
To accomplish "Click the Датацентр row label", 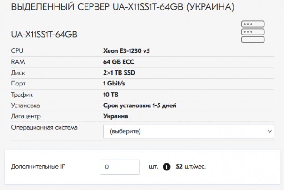I will 26,116.
